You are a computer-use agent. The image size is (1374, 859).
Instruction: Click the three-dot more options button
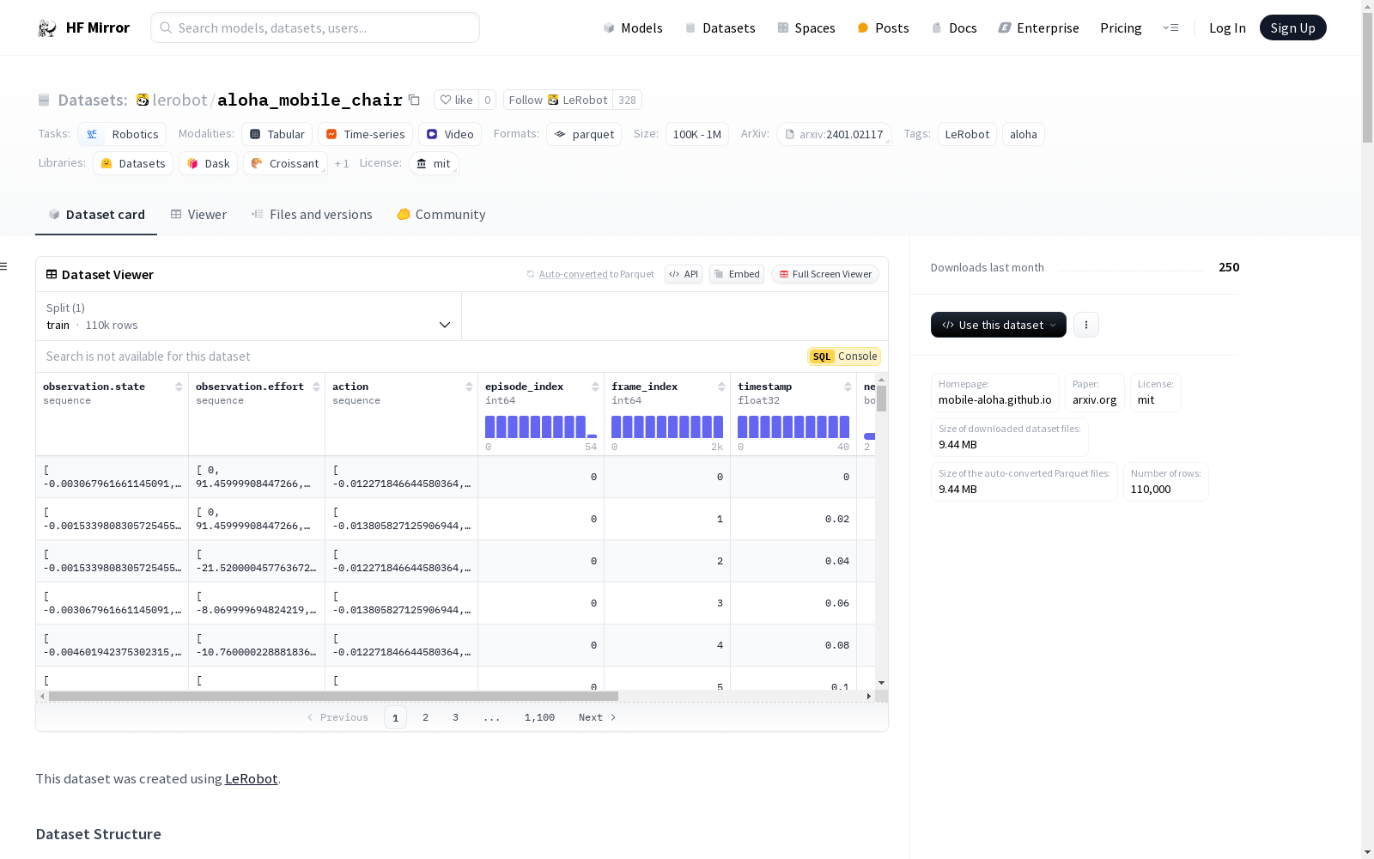click(x=1086, y=325)
